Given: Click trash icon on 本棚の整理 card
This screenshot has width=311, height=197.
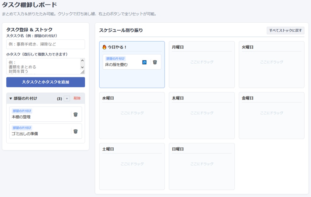Looking at the screenshot, I should 76,115.
